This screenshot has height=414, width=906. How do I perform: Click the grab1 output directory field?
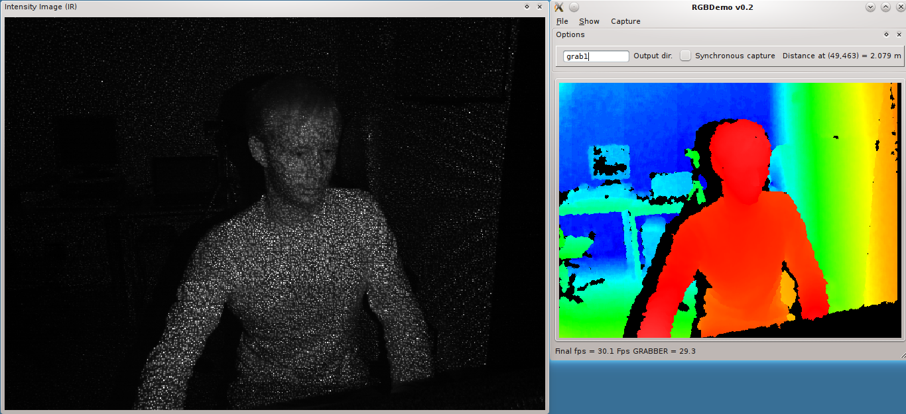tap(596, 56)
